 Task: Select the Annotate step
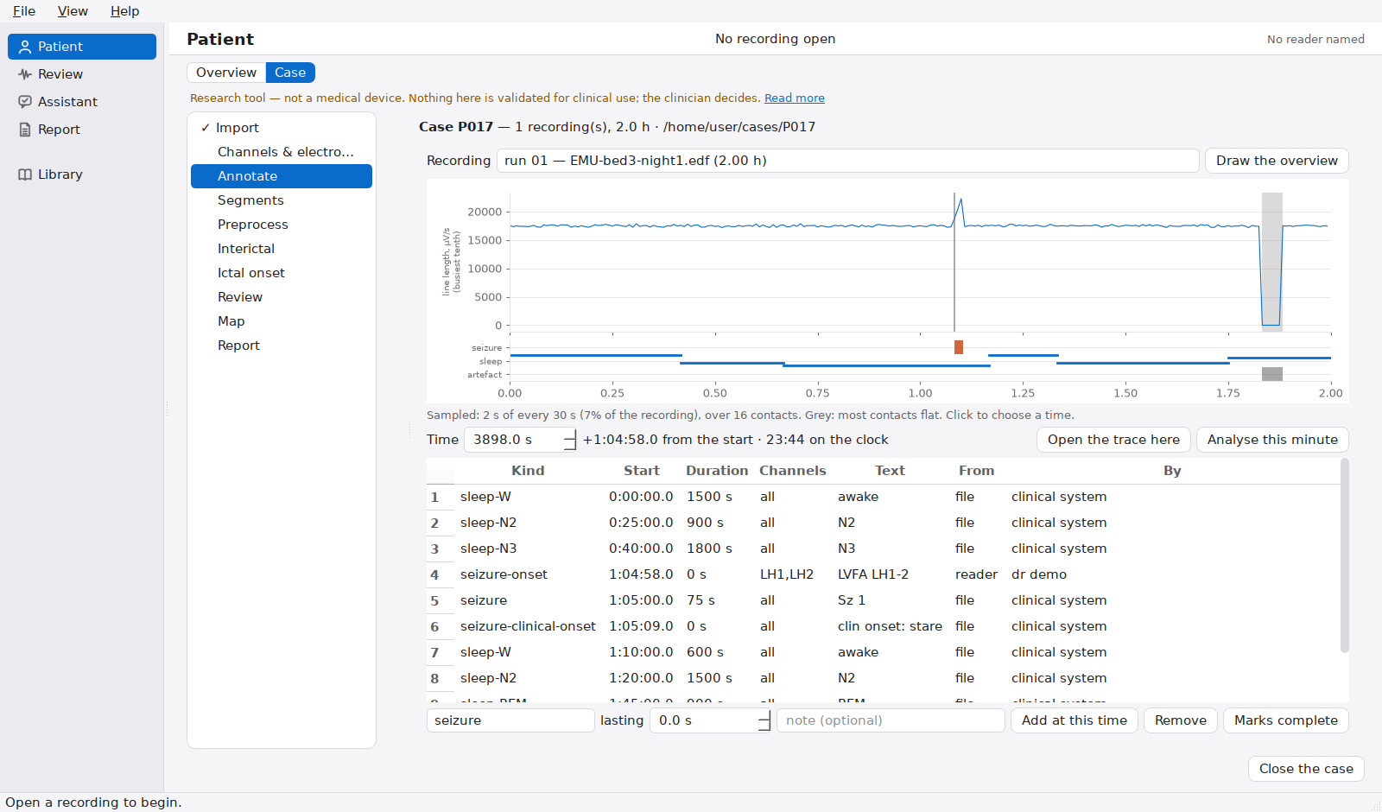click(282, 176)
